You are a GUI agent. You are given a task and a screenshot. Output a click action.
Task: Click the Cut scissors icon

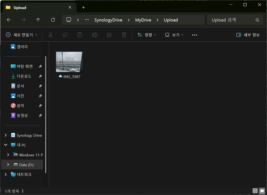[x=50, y=35]
